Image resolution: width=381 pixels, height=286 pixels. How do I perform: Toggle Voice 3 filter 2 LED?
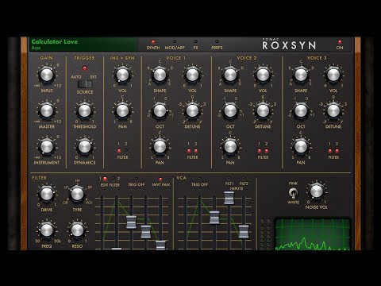pyautogui.click(x=337, y=151)
